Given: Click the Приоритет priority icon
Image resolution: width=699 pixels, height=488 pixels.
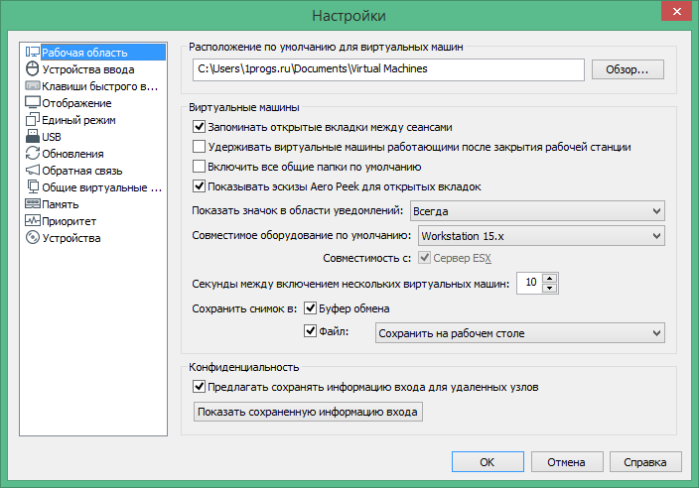Looking at the screenshot, I should pyautogui.click(x=32, y=221).
